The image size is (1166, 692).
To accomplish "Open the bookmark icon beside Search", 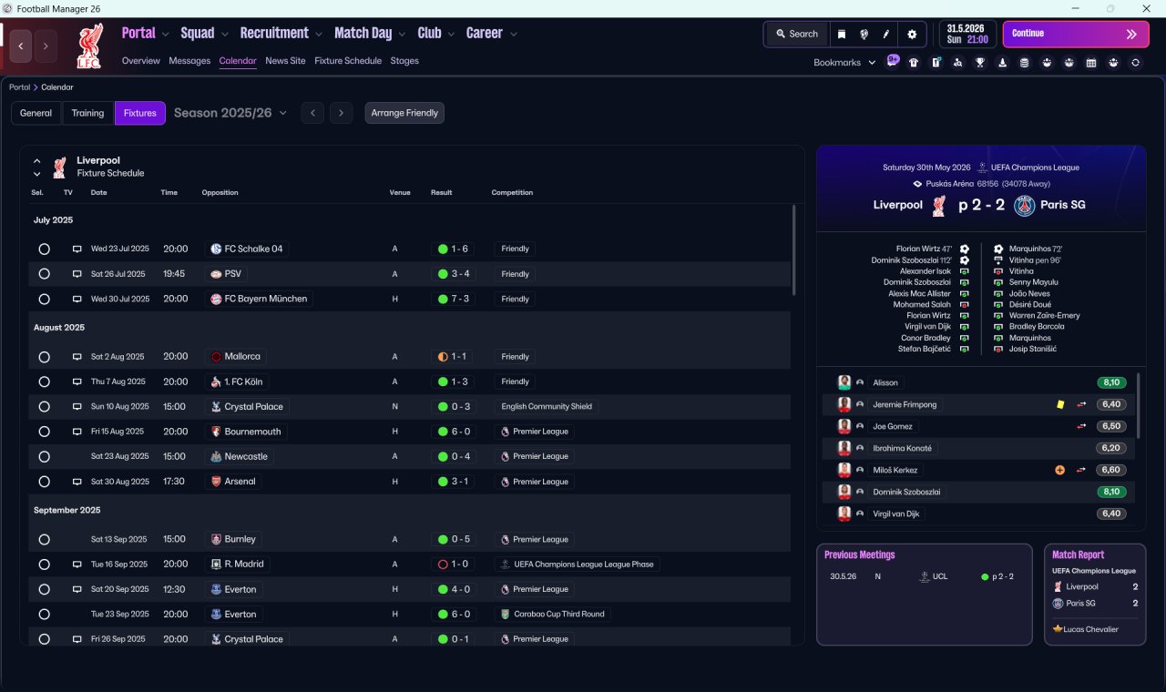I will point(842,34).
